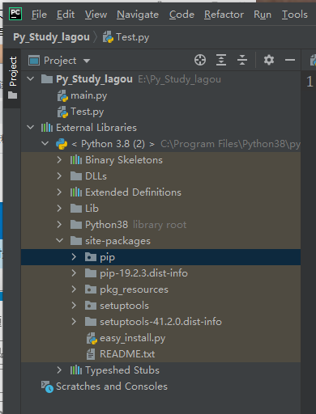Screen dimensions: 316x414
Task: Expand the Python38 library root folder
Action: click(x=59, y=225)
